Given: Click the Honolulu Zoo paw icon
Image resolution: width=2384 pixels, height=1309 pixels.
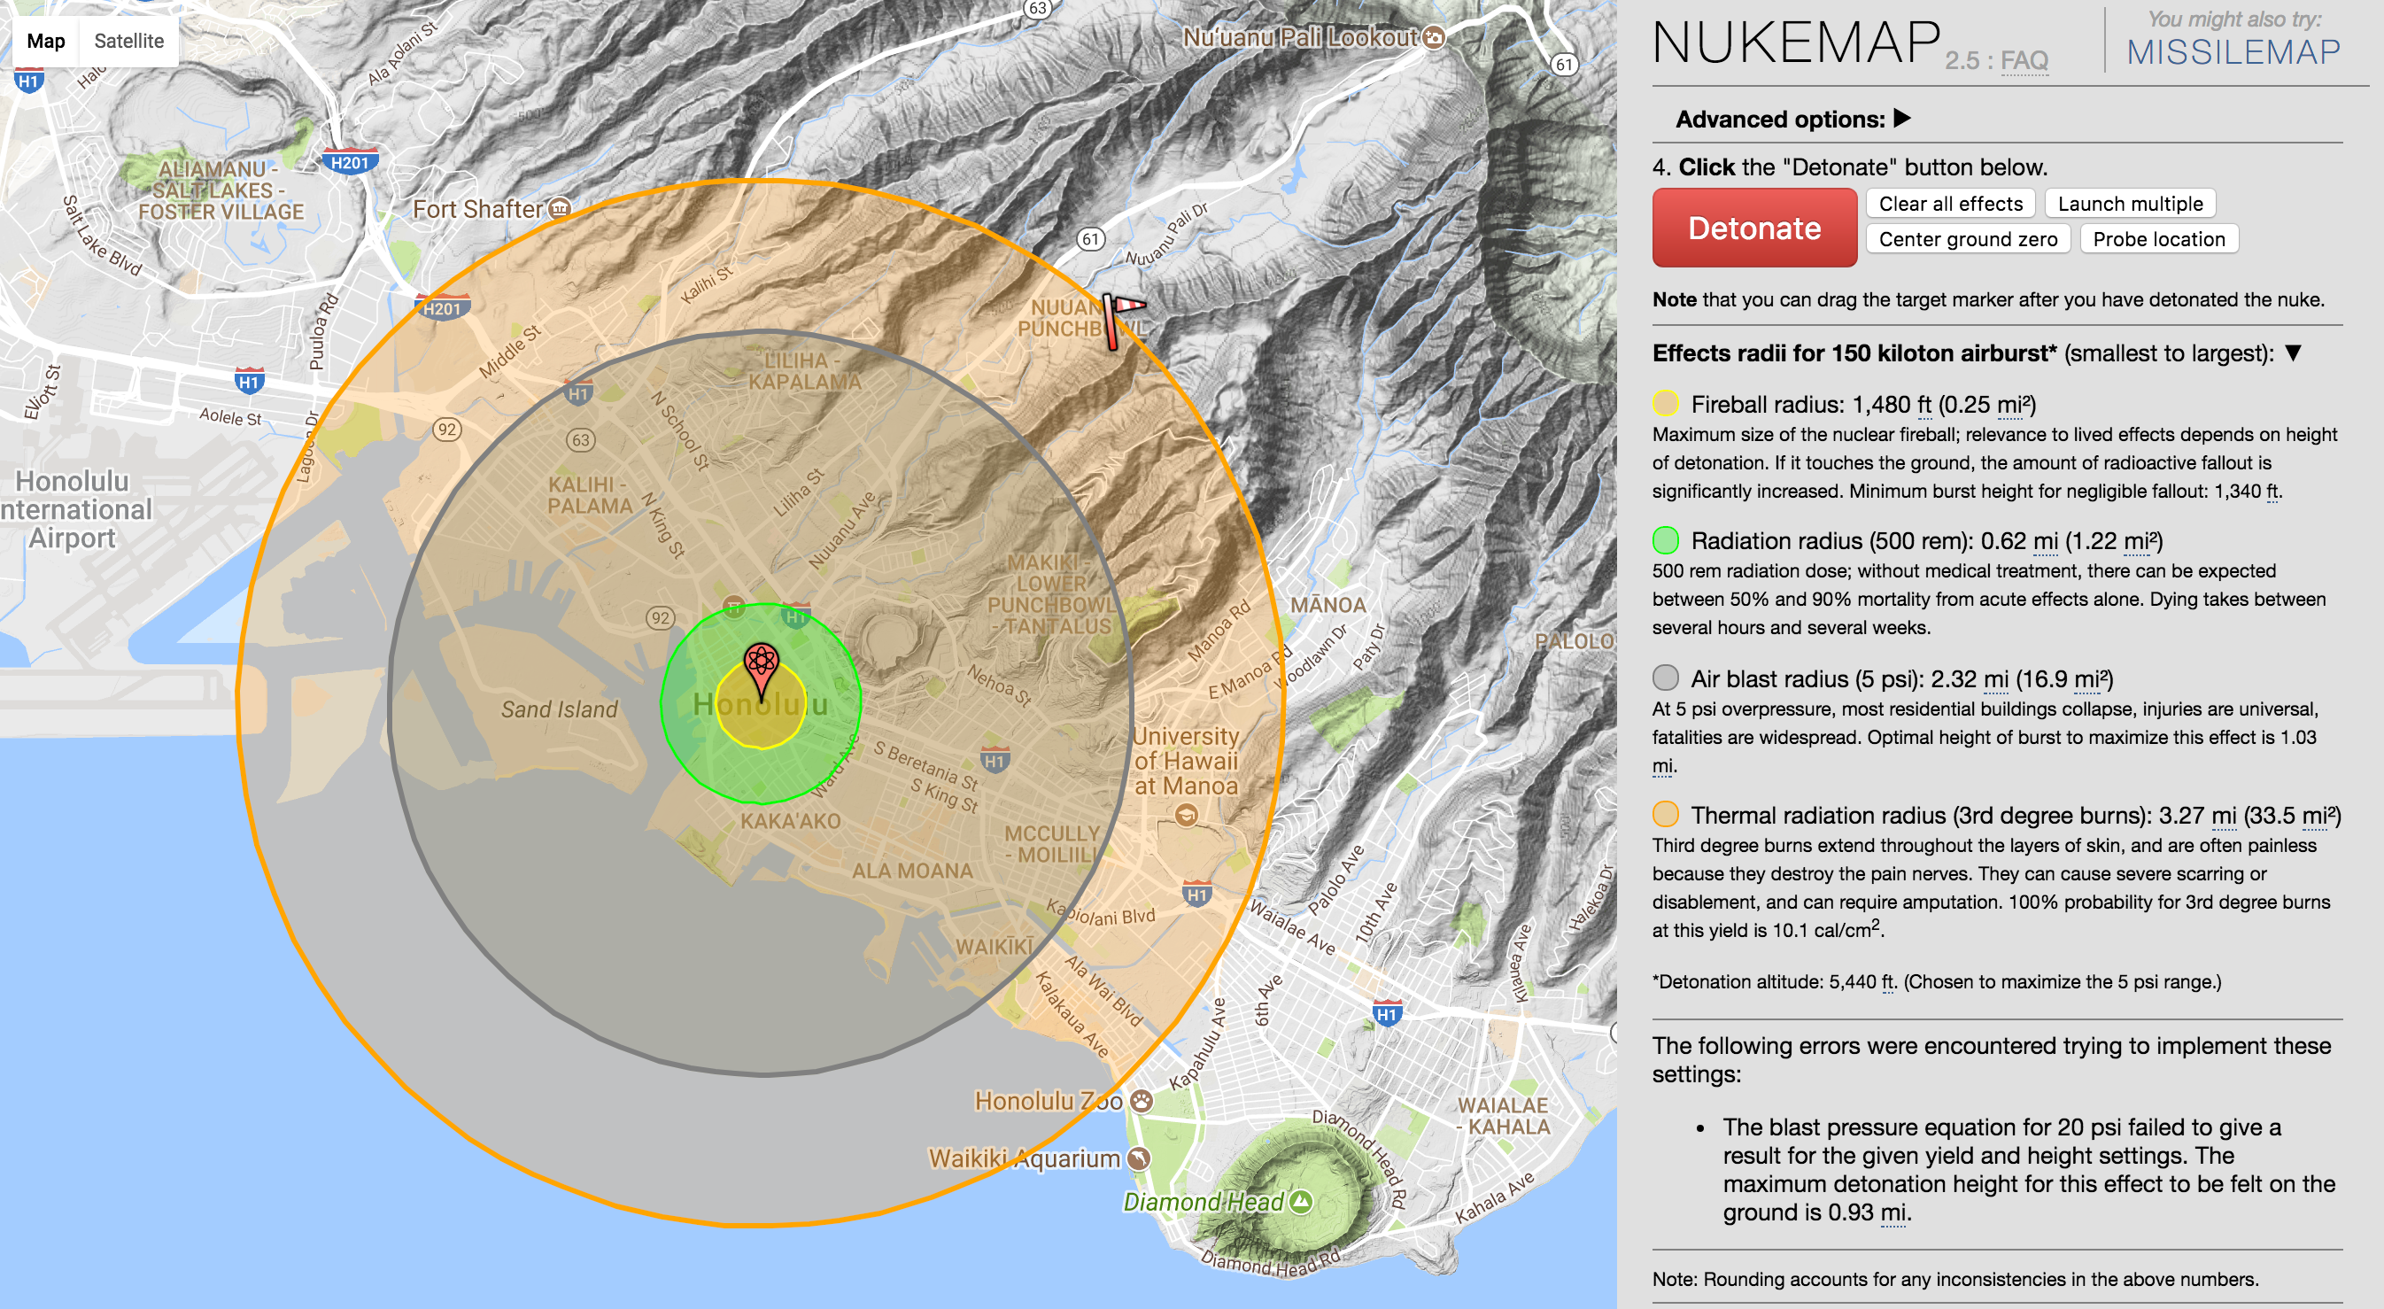Looking at the screenshot, I should 1142,1101.
